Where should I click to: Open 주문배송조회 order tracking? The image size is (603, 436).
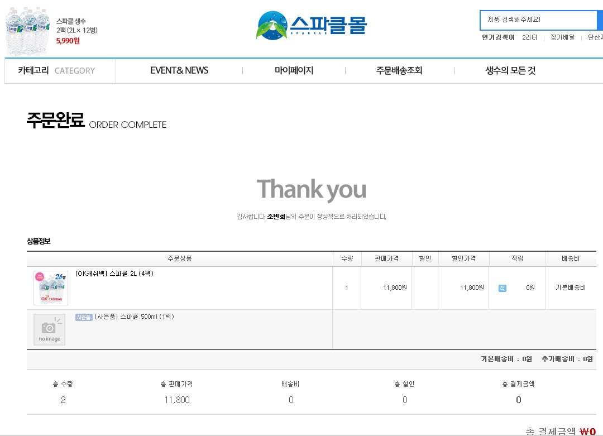click(399, 71)
